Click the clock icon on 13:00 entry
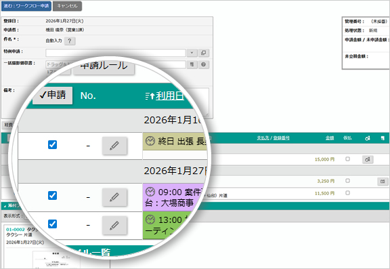 point(150,220)
